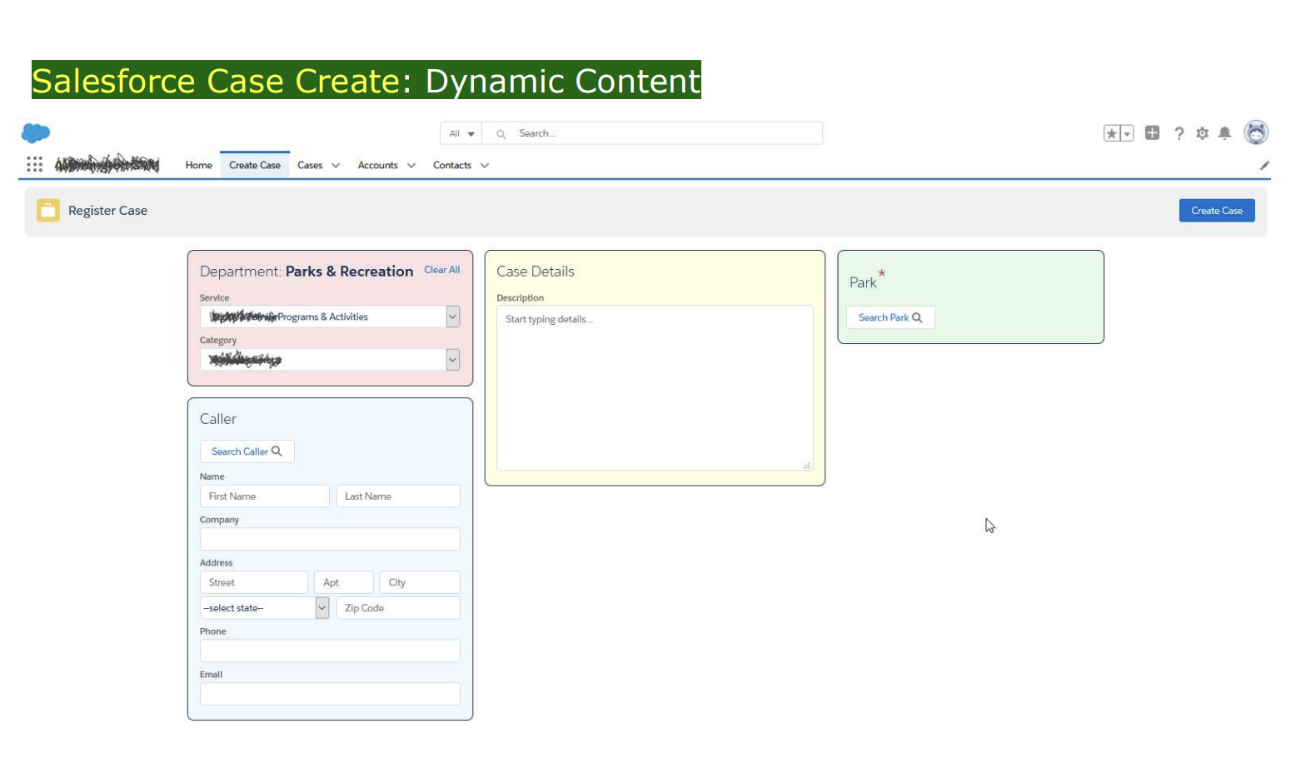Click the Description text area
The height and width of the screenshot is (758, 1301).
tap(655, 388)
